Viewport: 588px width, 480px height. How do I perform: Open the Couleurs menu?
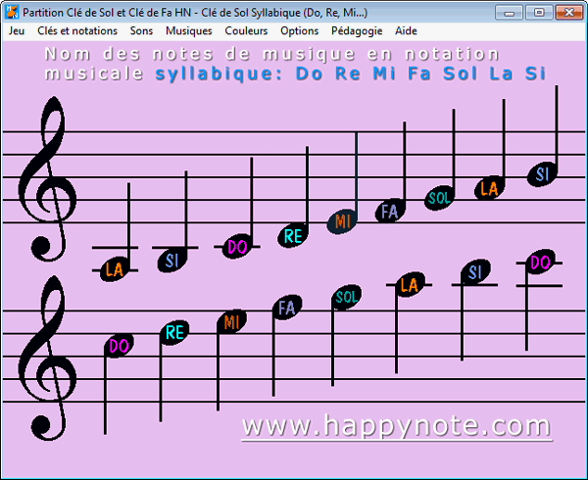(x=246, y=31)
